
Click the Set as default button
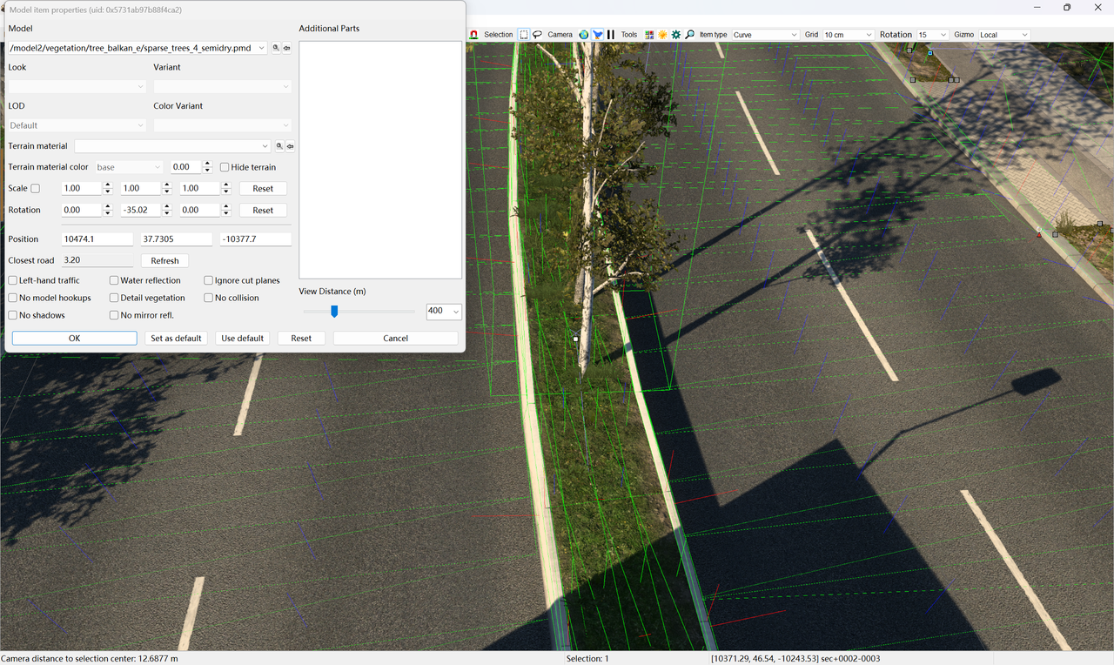click(176, 338)
